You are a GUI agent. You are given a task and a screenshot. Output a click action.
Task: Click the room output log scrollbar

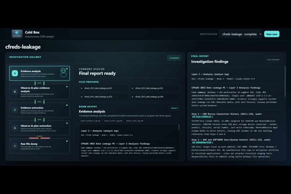click(179, 127)
